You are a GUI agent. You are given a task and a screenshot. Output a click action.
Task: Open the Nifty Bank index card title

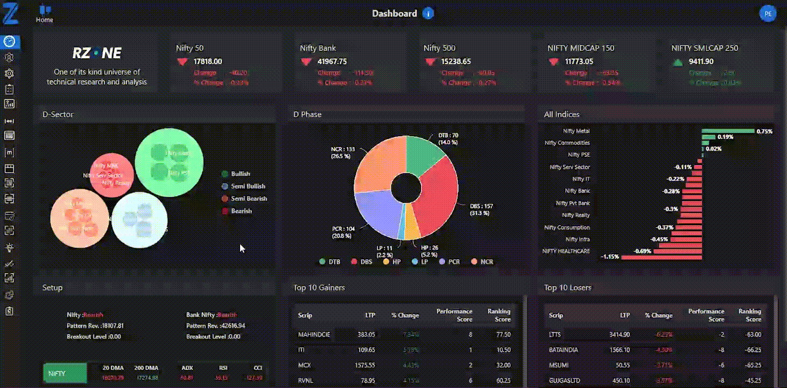point(318,48)
